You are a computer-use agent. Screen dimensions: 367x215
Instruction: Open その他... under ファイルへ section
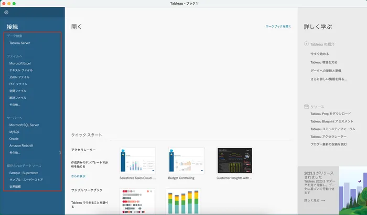pyautogui.click(x=15, y=105)
